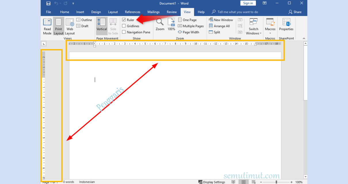348x184 pixels.
Task: Click the zoom in plus button
Action: click(x=291, y=182)
